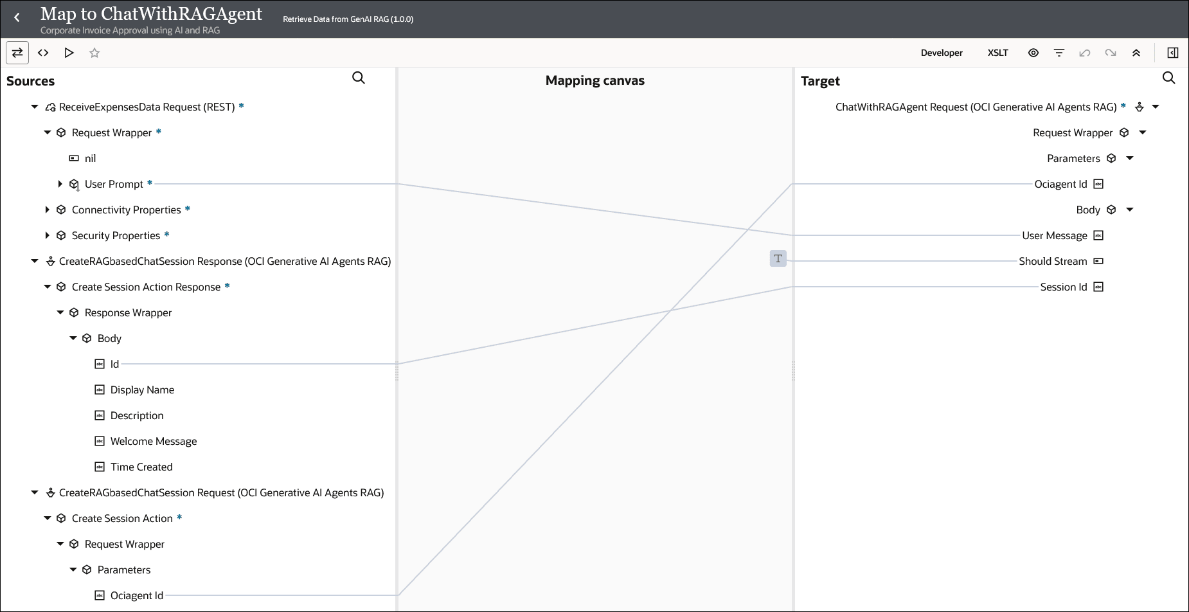Click User Message field type icon
The height and width of the screenshot is (612, 1189).
tap(1098, 235)
